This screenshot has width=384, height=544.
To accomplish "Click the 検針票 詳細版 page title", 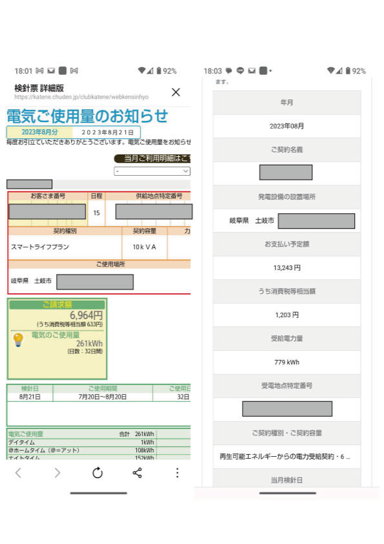I will [39, 88].
